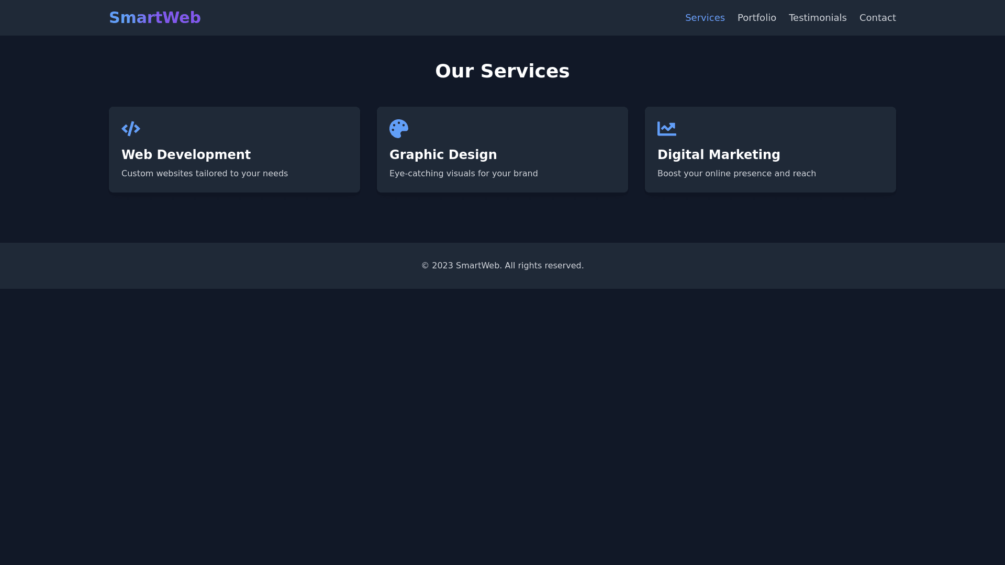
Task: Click the Web Development card title
Action: pos(186,155)
